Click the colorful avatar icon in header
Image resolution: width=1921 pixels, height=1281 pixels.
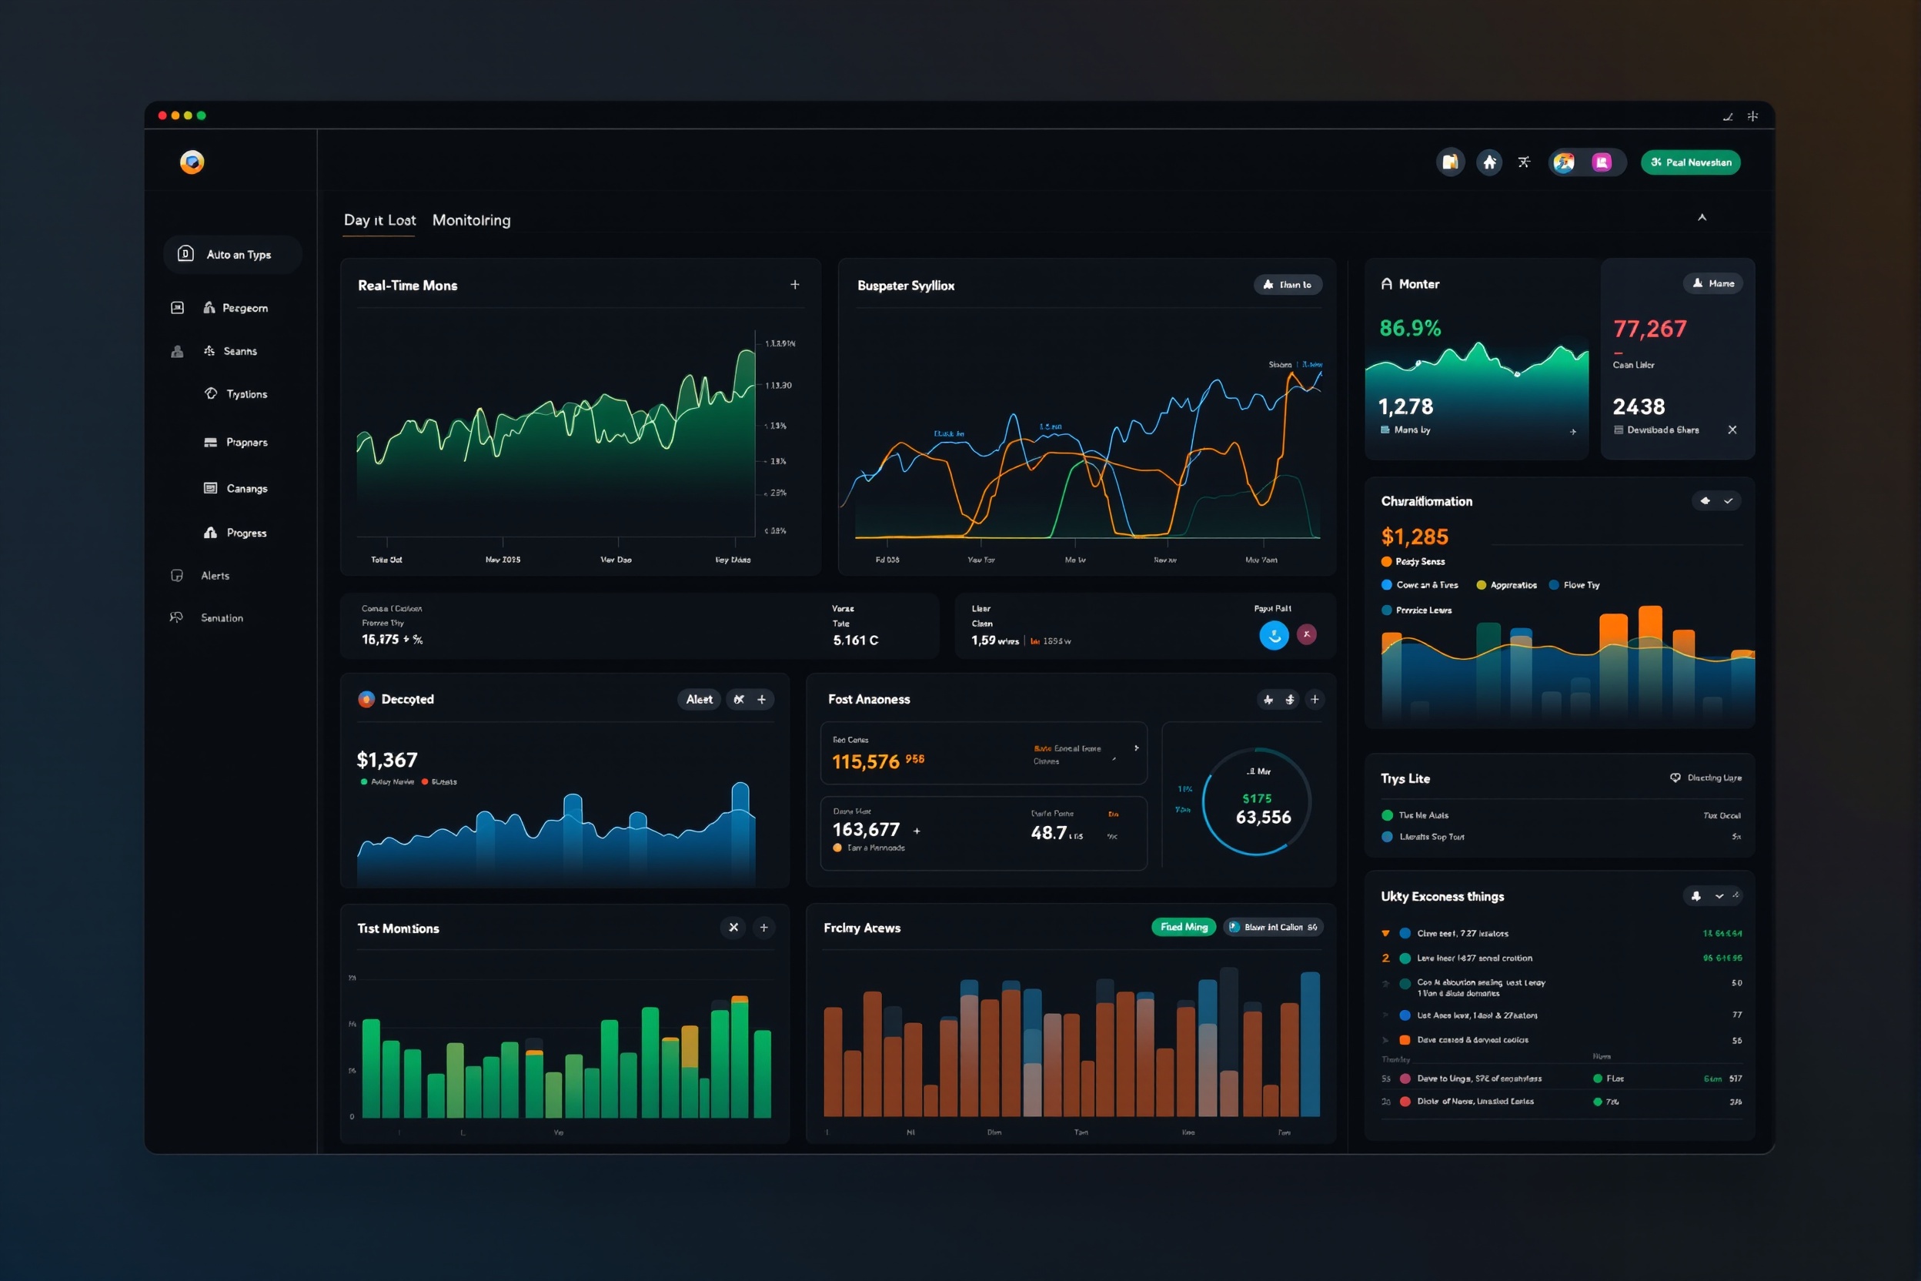click(1563, 162)
